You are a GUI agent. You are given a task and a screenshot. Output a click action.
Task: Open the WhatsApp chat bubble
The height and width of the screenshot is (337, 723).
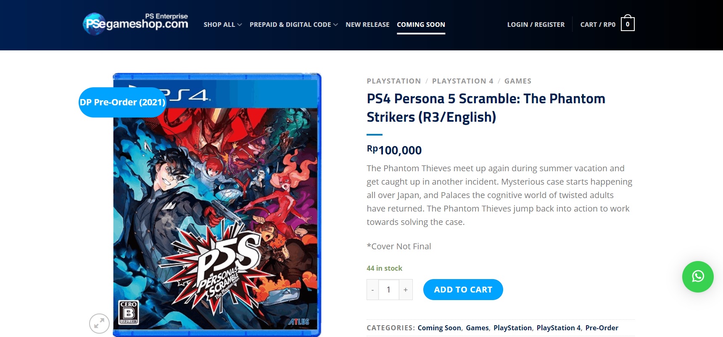tap(698, 277)
